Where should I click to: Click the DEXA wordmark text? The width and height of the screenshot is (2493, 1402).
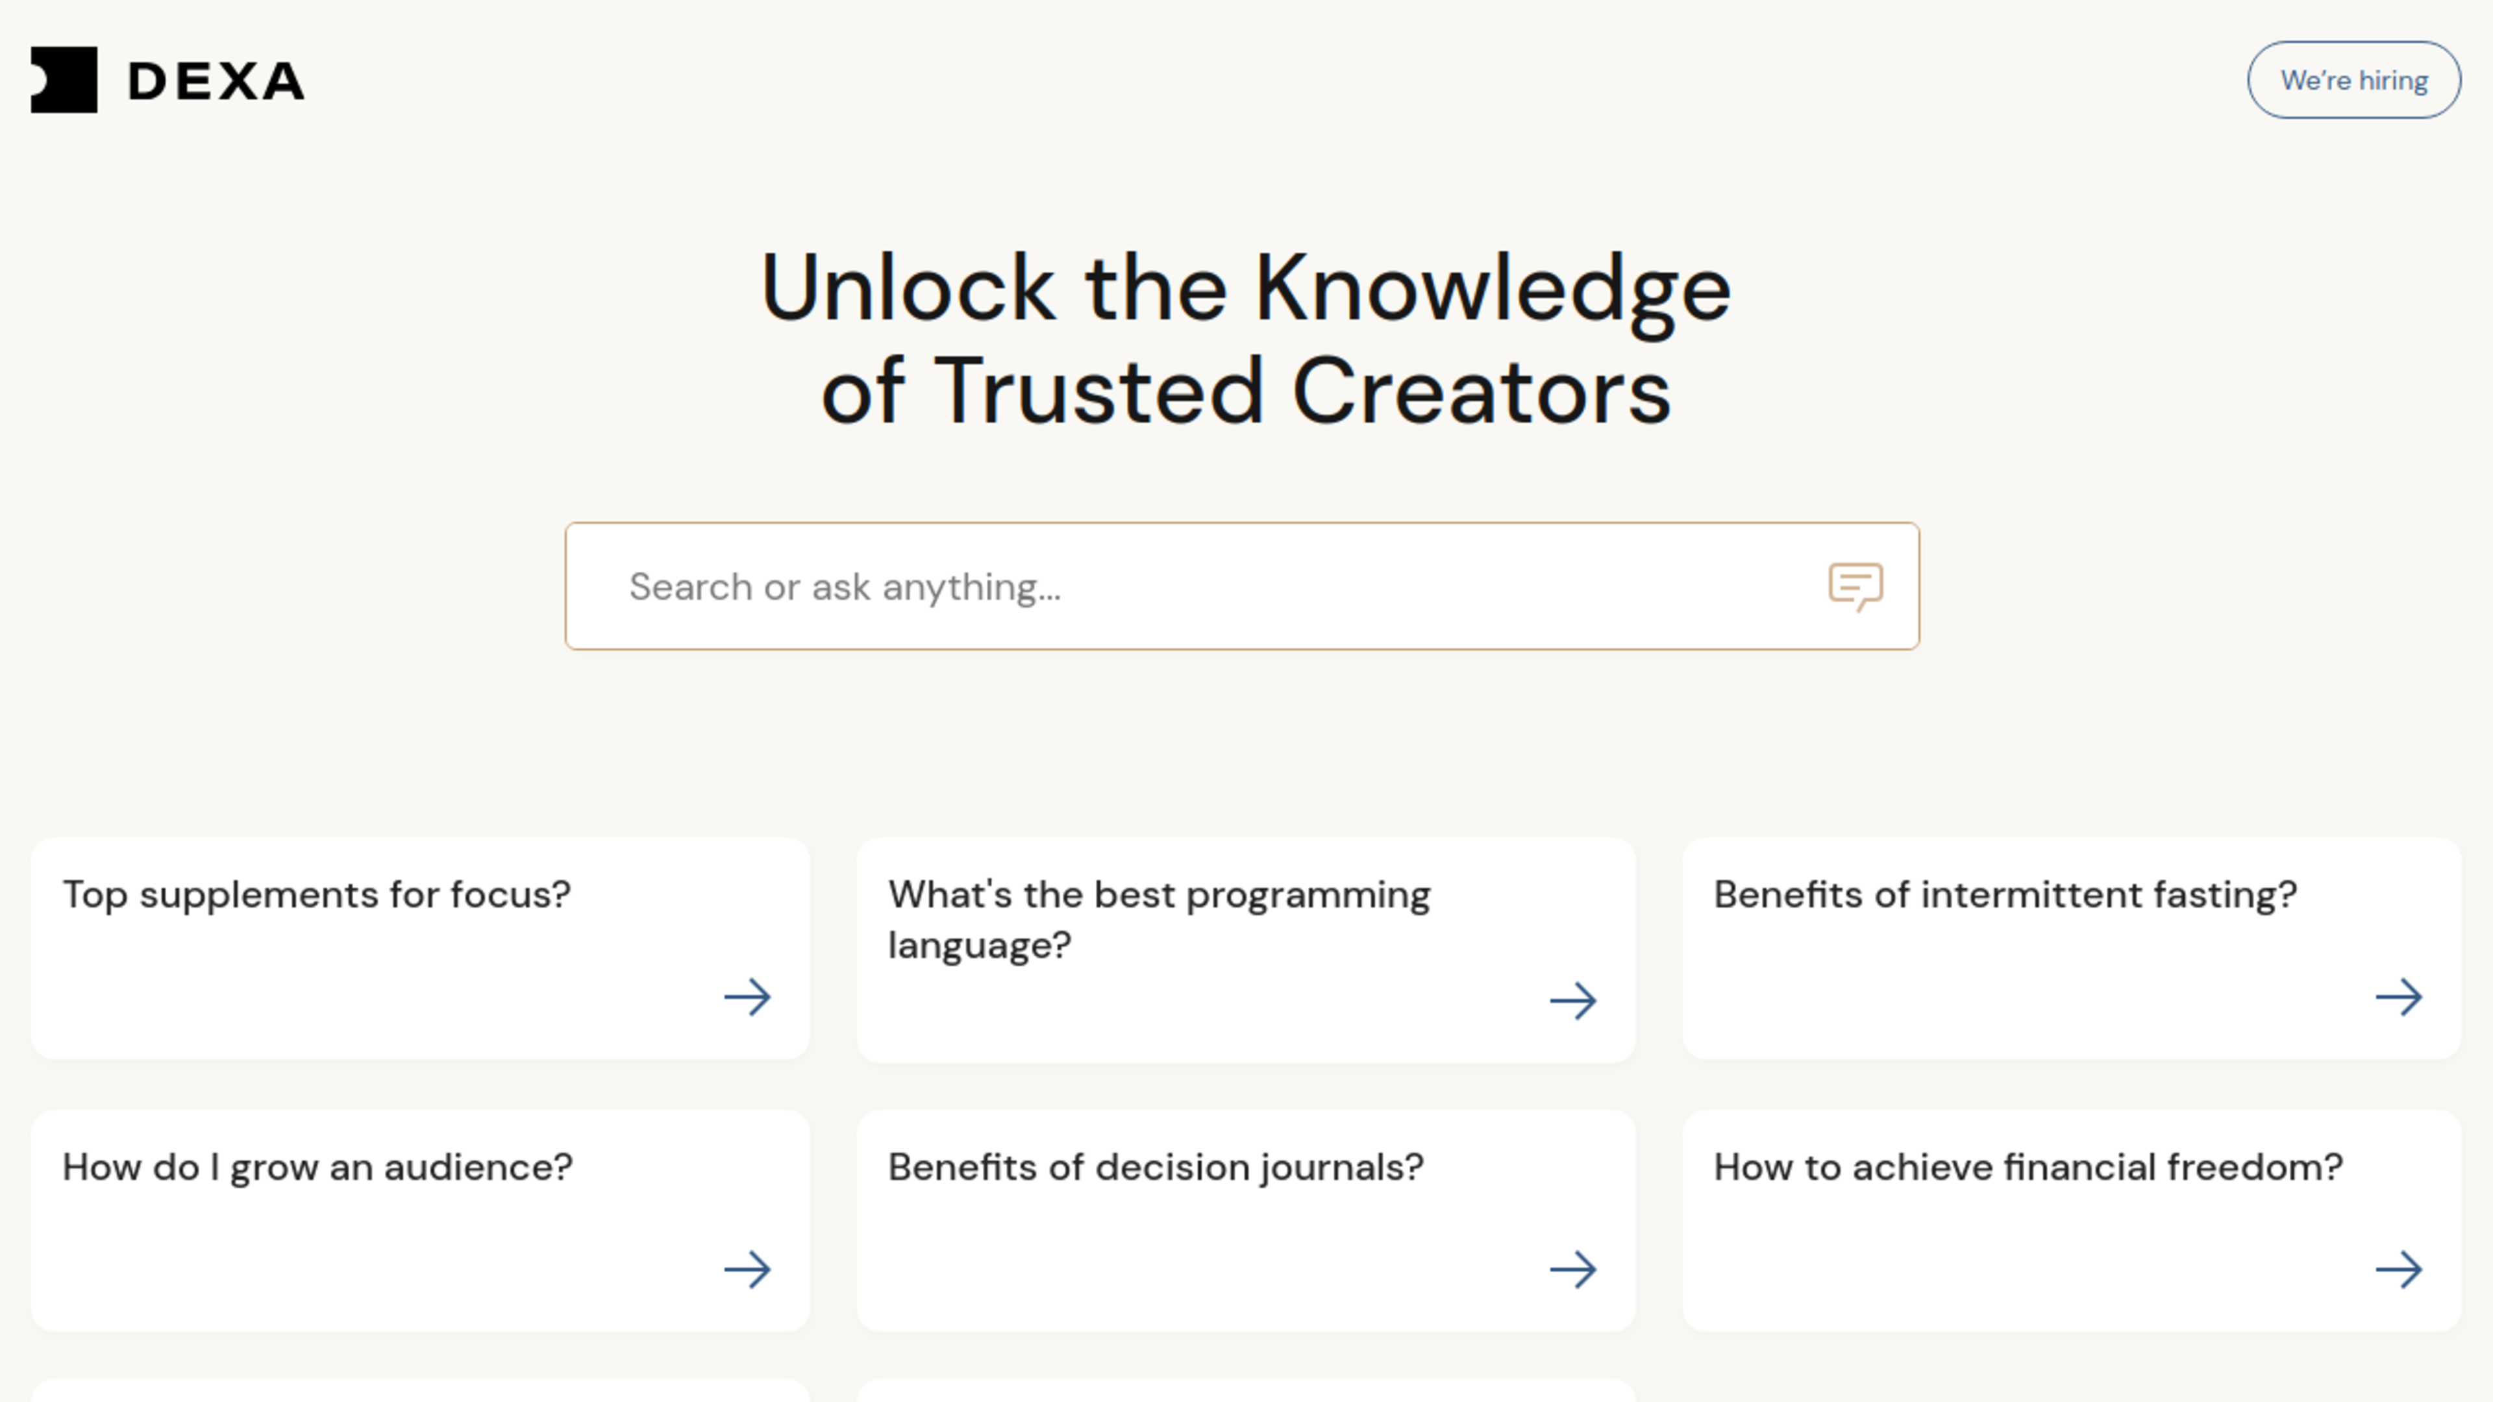coord(217,81)
